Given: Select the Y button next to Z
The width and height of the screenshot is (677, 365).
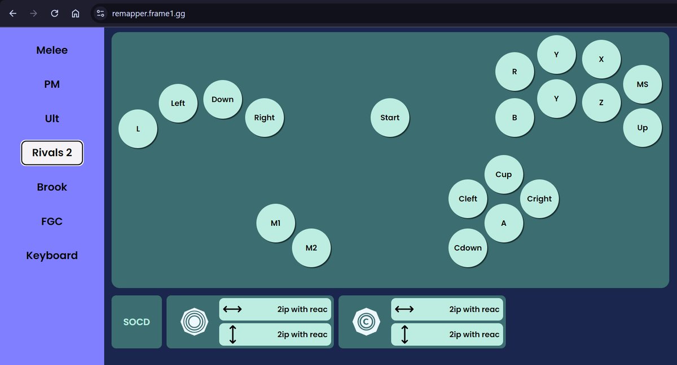Looking at the screenshot, I should click(x=556, y=99).
